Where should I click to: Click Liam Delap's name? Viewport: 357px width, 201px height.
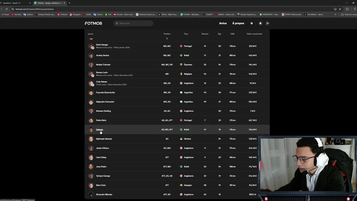(x=101, y=157)
